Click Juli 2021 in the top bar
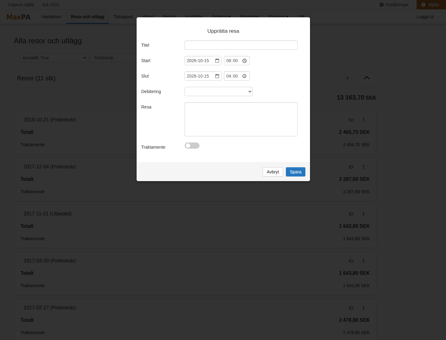The height and width of the screenshot is (340, 446). pyautogui.click(x=50, y=5)
